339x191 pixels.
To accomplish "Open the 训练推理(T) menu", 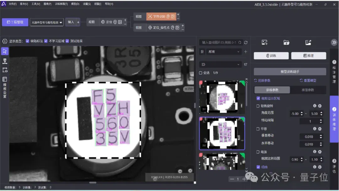I will (61, 4).
